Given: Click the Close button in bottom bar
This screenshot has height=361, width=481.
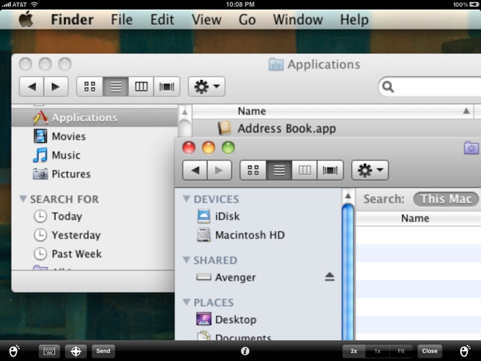Looking at the screenshot, I should tap(430, 351).
